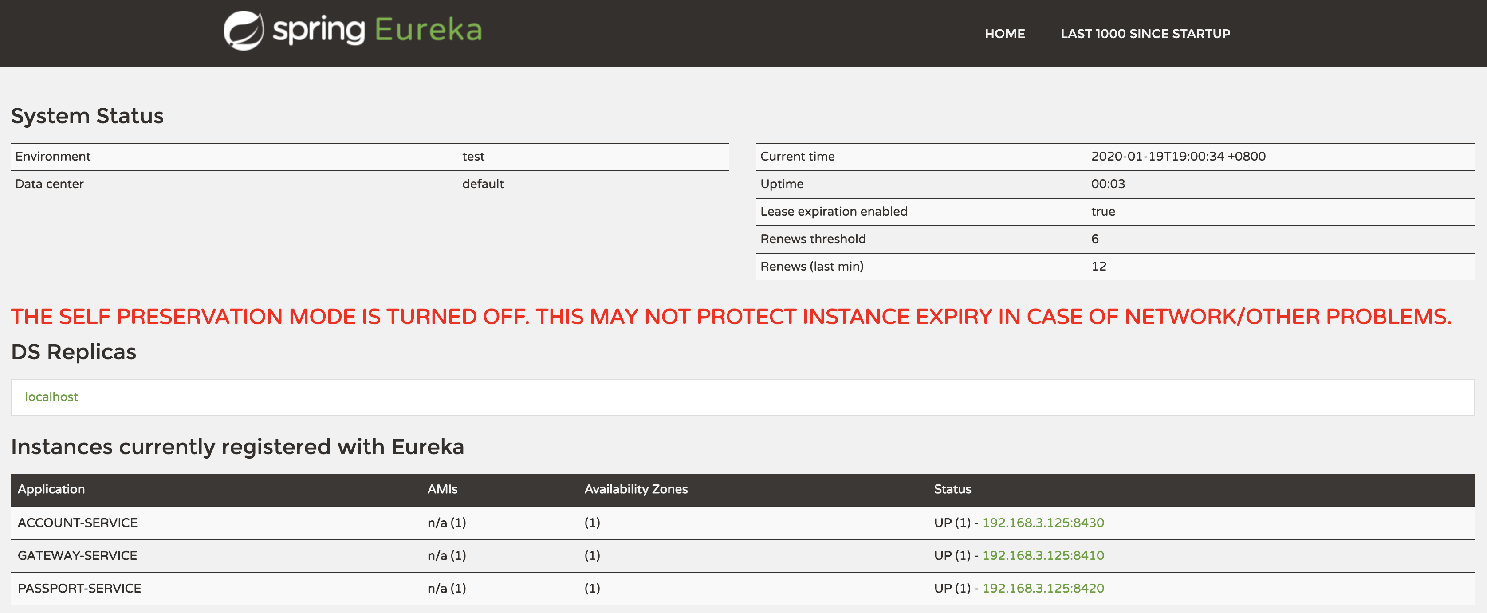Click the AMIs column header

click(x=442, y=489)
